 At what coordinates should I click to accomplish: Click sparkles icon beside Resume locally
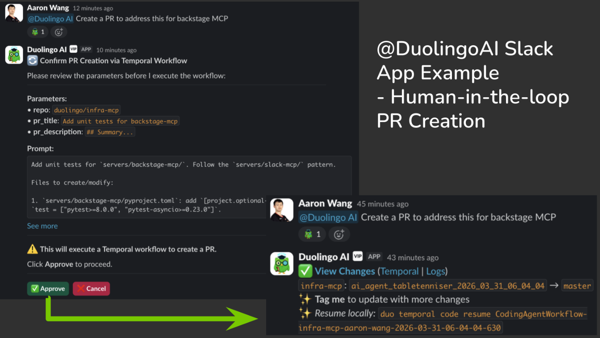305,313
